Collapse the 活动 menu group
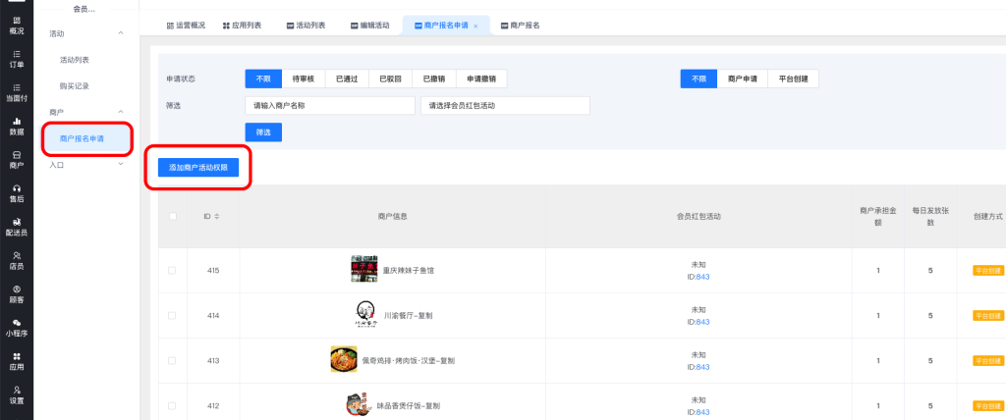The width and height of the screenshot is (1006, 420). [121, 33]
